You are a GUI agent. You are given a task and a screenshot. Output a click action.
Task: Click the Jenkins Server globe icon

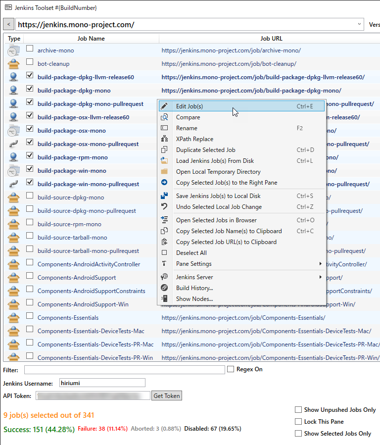click(x=164, y=277)
